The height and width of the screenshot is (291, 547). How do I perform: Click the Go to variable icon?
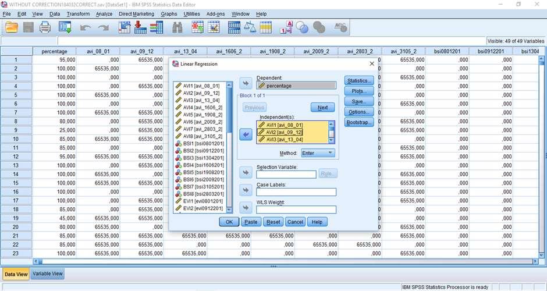[140, 27]
